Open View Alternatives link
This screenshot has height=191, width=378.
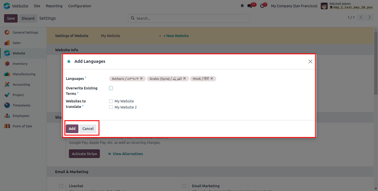coord(125,154)
